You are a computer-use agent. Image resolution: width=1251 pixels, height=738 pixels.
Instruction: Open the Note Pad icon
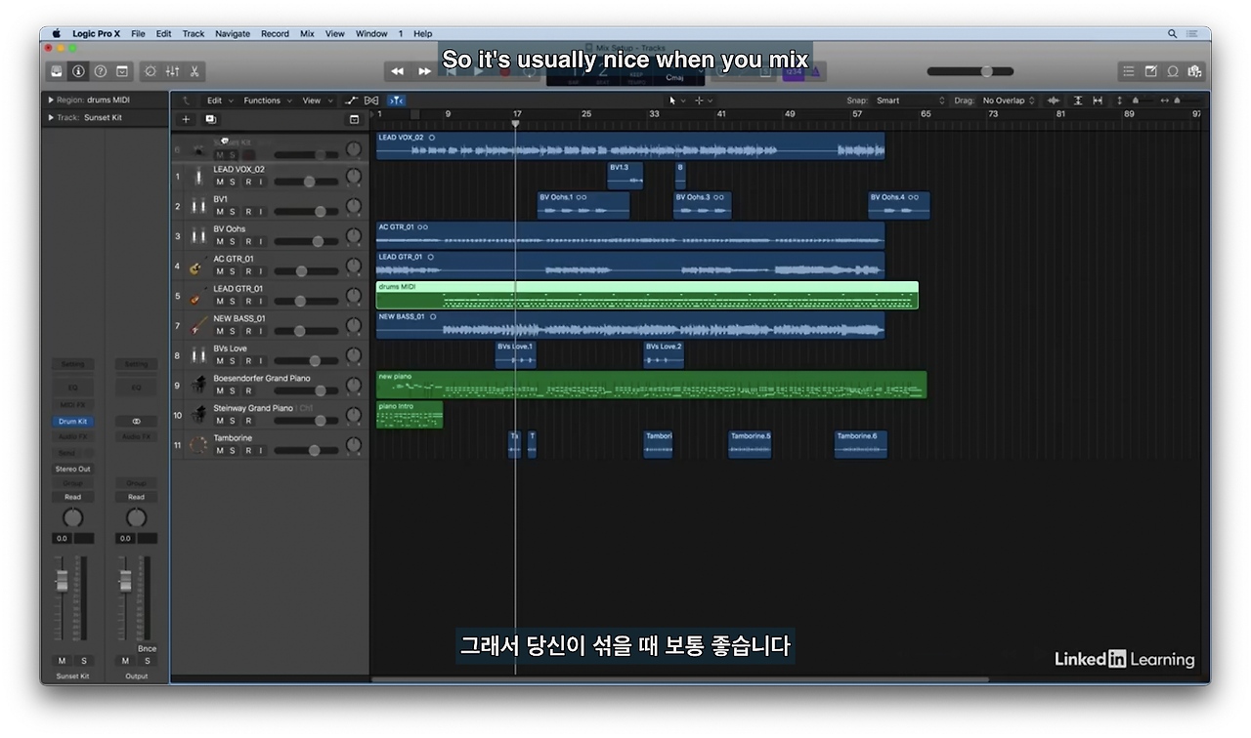1150,71
